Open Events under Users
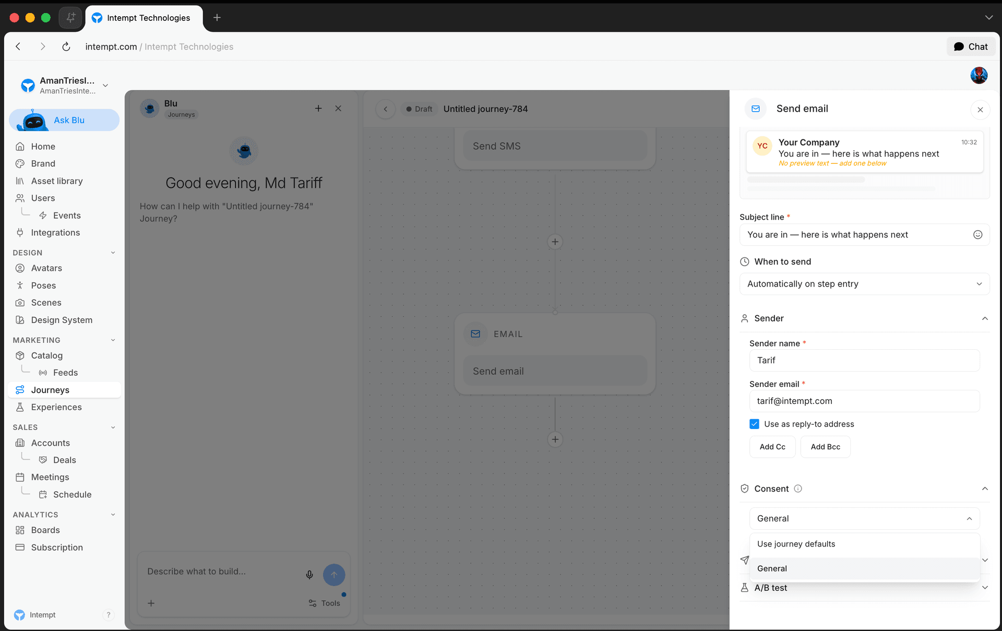Screen dimensions: 1002x631 67,216
